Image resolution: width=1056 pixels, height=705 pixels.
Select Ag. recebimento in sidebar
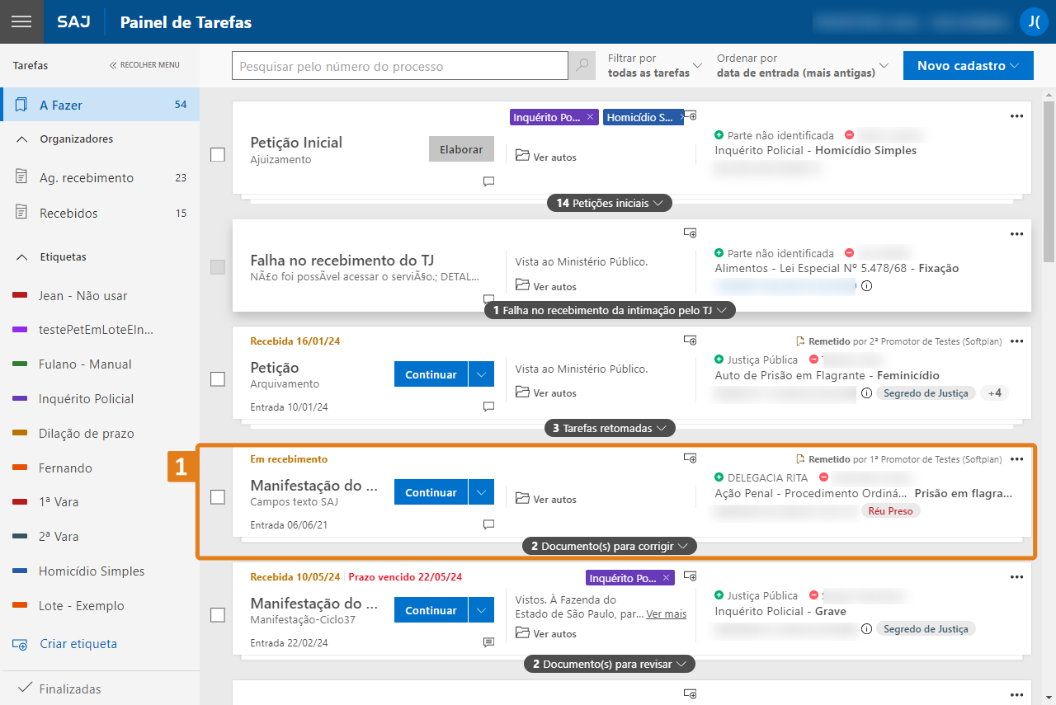86,178
